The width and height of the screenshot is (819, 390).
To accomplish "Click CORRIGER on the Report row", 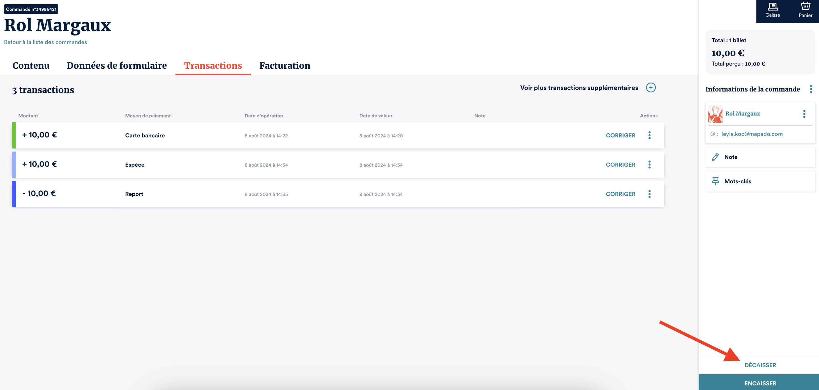I will coord(620,194).
